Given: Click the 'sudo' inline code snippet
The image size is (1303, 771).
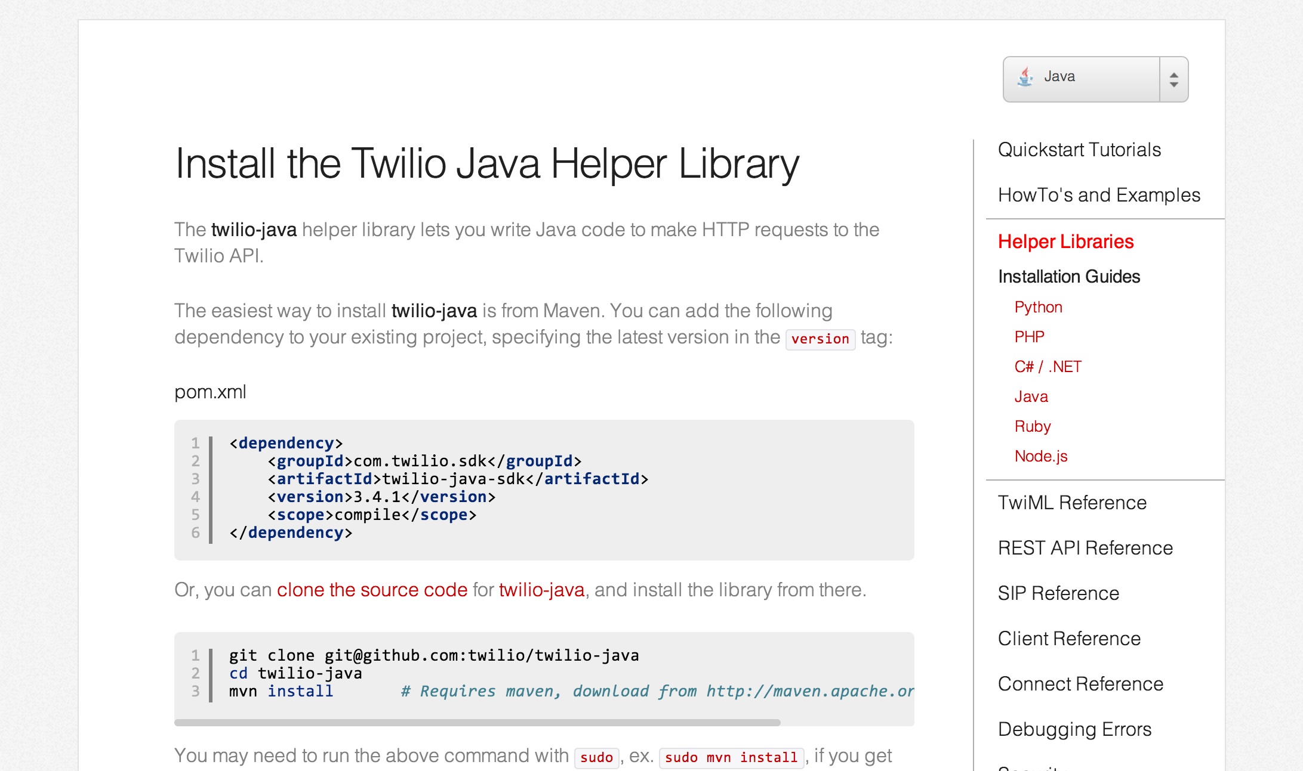Looking at the screenshot, I should click(596, 757).
